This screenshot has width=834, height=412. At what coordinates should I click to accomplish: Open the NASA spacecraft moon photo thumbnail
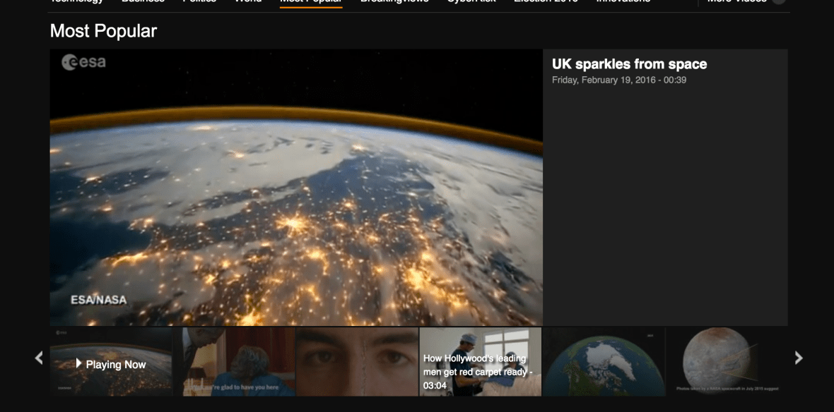726,362
